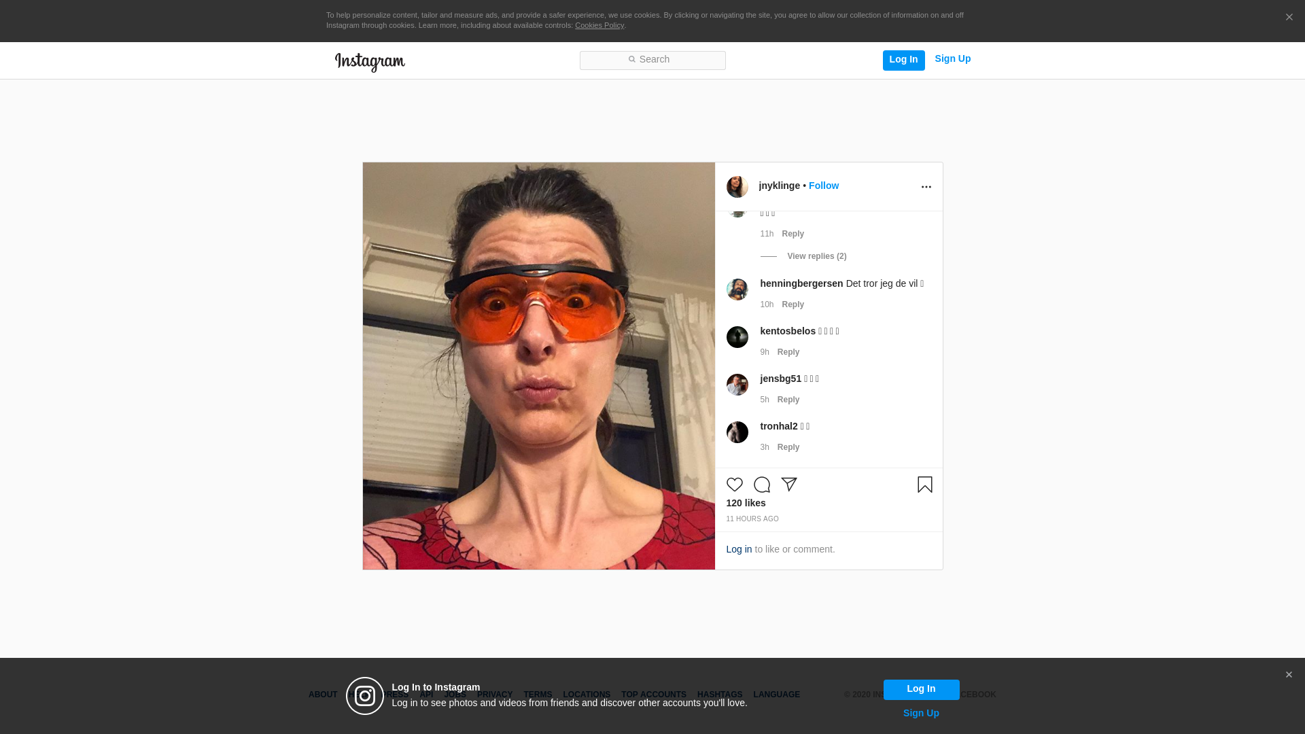Open jensbg51's avatar
This screenshot has width=1305, height=734.
point(737,385)
